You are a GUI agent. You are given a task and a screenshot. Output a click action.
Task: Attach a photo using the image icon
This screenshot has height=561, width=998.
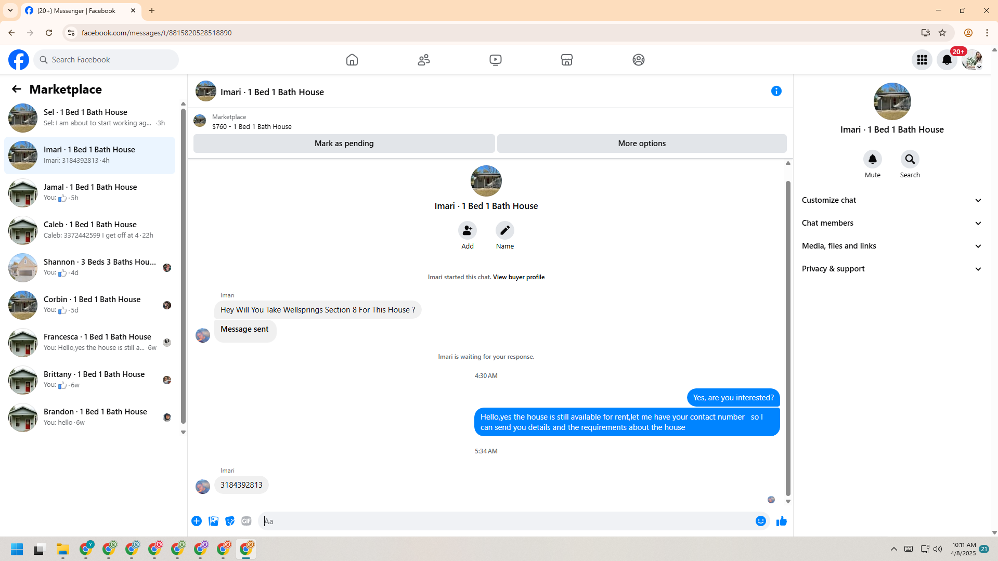tap(213, 521)
